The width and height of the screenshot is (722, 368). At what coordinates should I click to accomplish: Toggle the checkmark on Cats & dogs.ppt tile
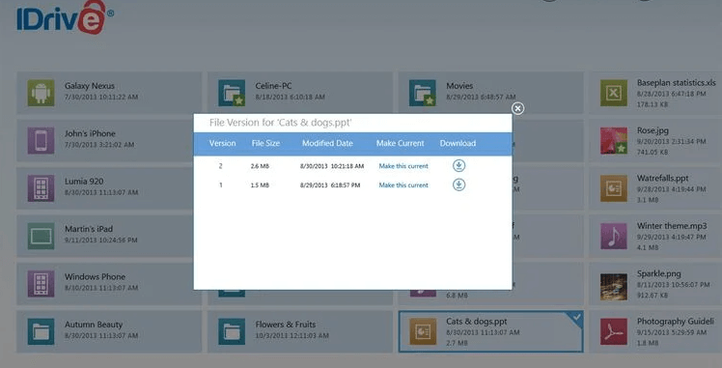577,318
